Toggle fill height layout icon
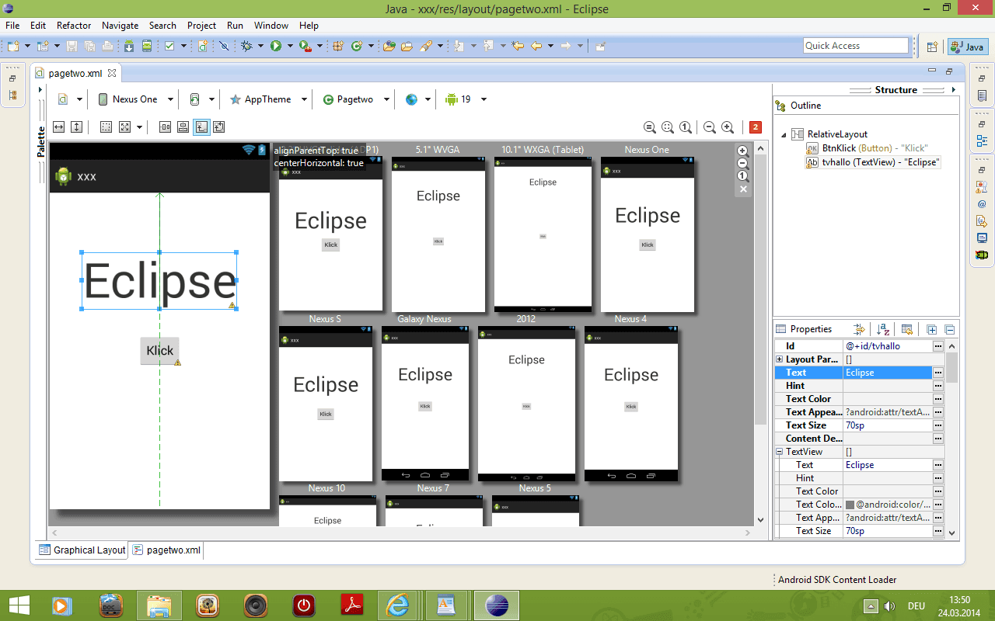 (76, 127)
